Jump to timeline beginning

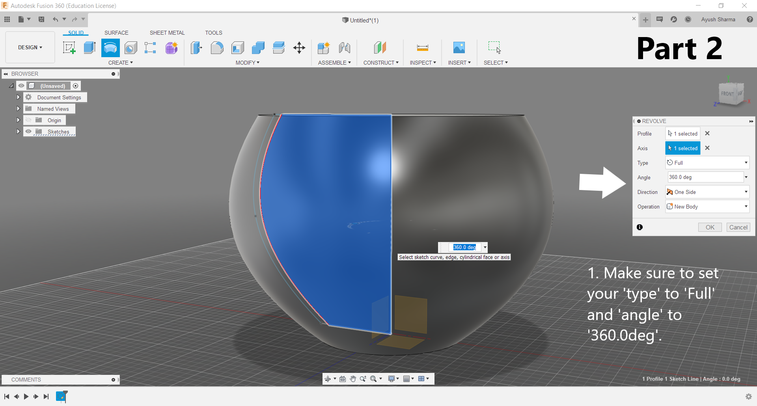(7, 397)
